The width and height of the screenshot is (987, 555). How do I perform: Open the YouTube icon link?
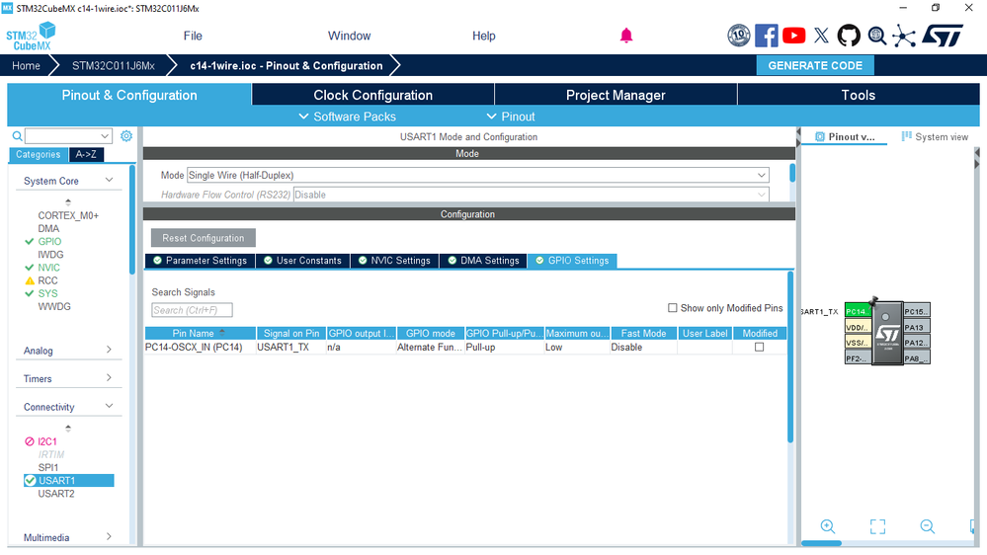(793, 36)
